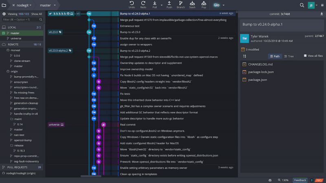Click the Feedback button
Image resolution: width=326 pixels, height=183 pixels.
click(300, 180)
